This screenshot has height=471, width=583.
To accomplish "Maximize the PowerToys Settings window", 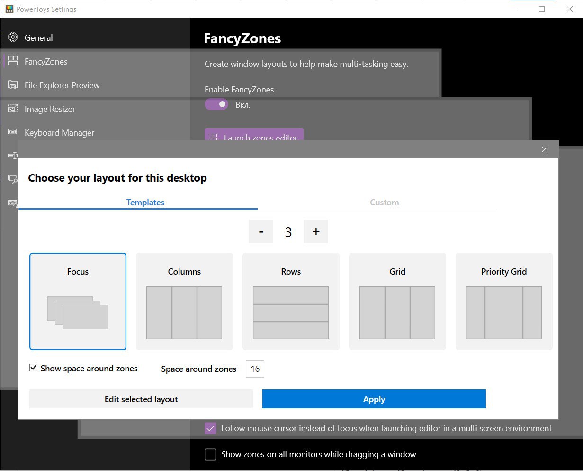I will click(542, 9).
